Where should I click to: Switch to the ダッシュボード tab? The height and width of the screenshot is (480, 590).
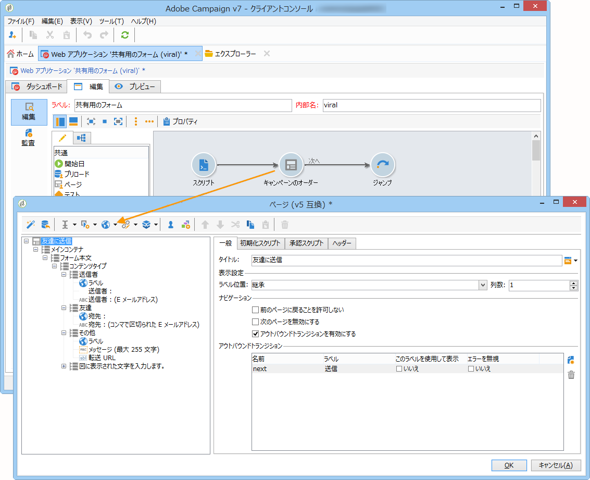click(36, 87)
